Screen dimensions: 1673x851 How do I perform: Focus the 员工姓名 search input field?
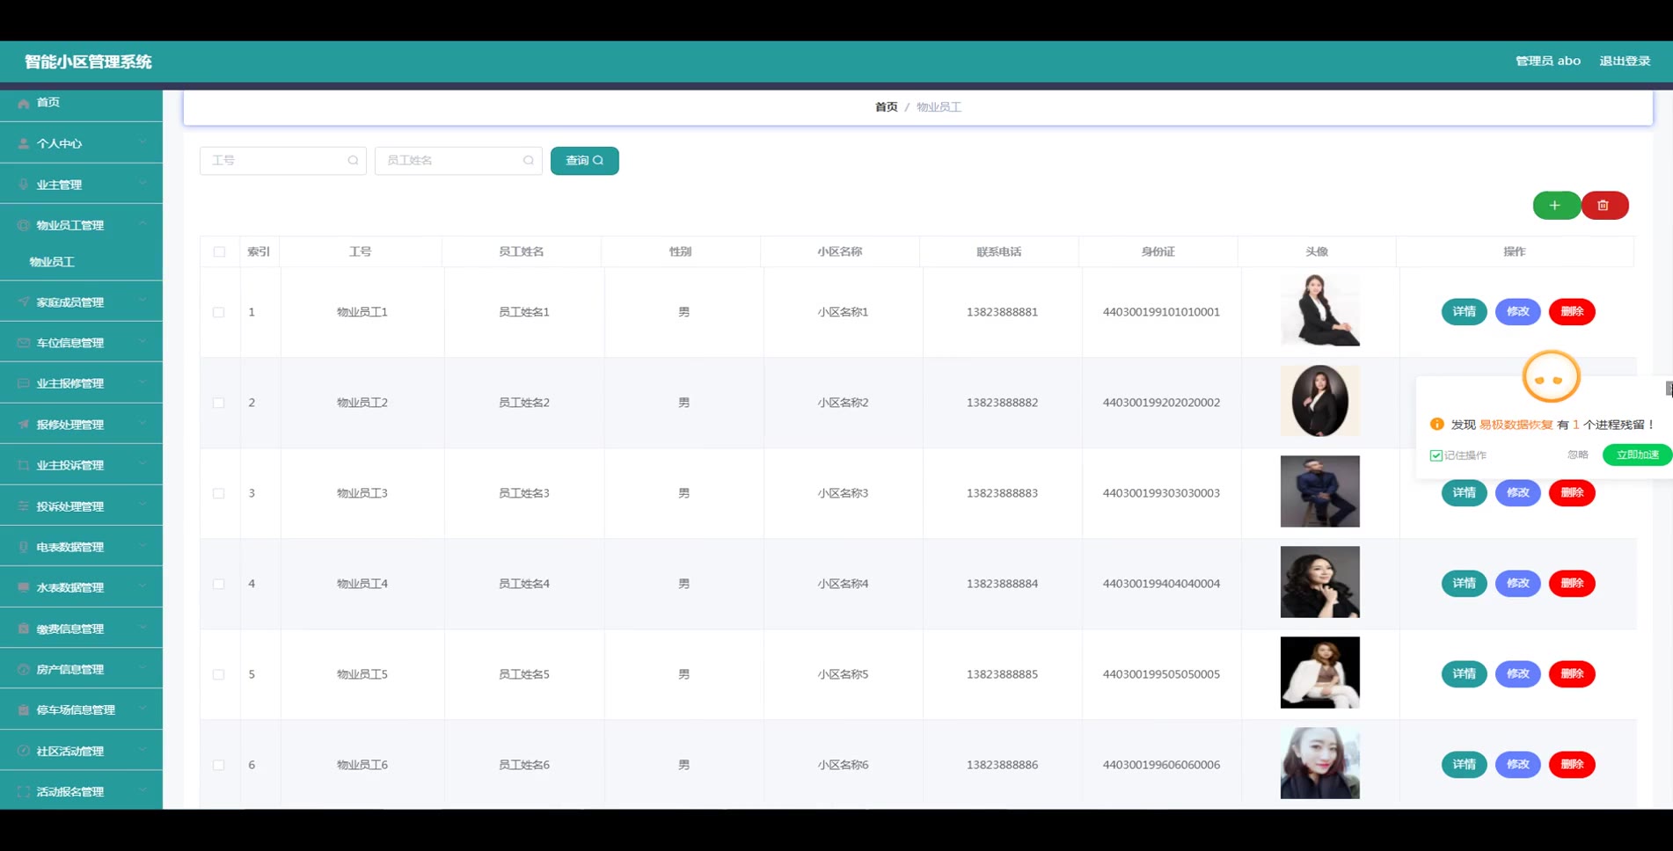point(458,161)
